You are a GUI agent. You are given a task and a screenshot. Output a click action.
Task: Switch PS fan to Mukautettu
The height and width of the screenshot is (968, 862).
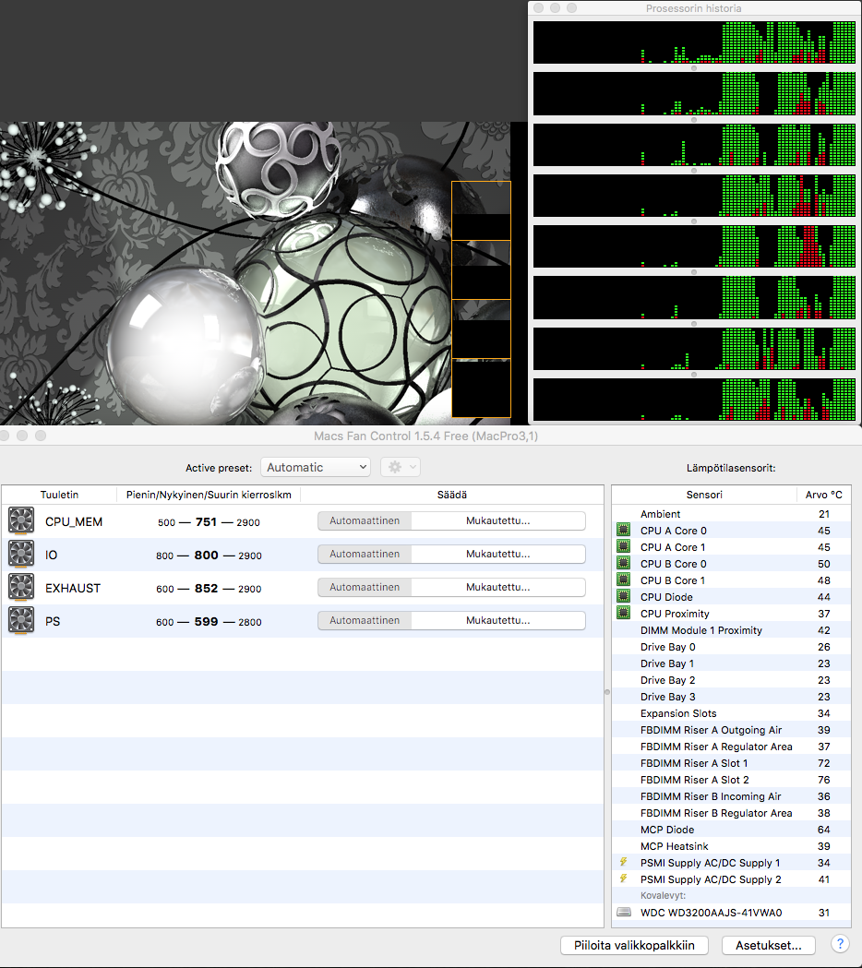click(497, 621)
